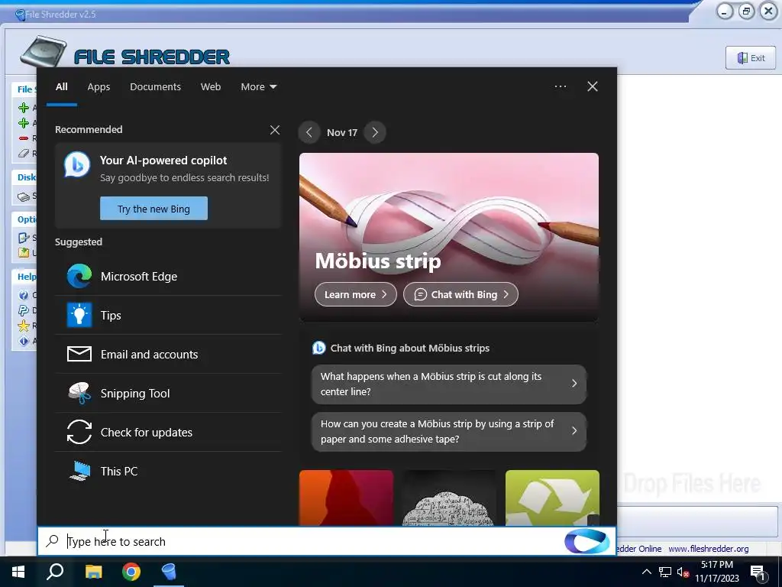Screen dimensions: 782x587
Task: Open question about cutting Möbius strip center line
Action: 449,384
